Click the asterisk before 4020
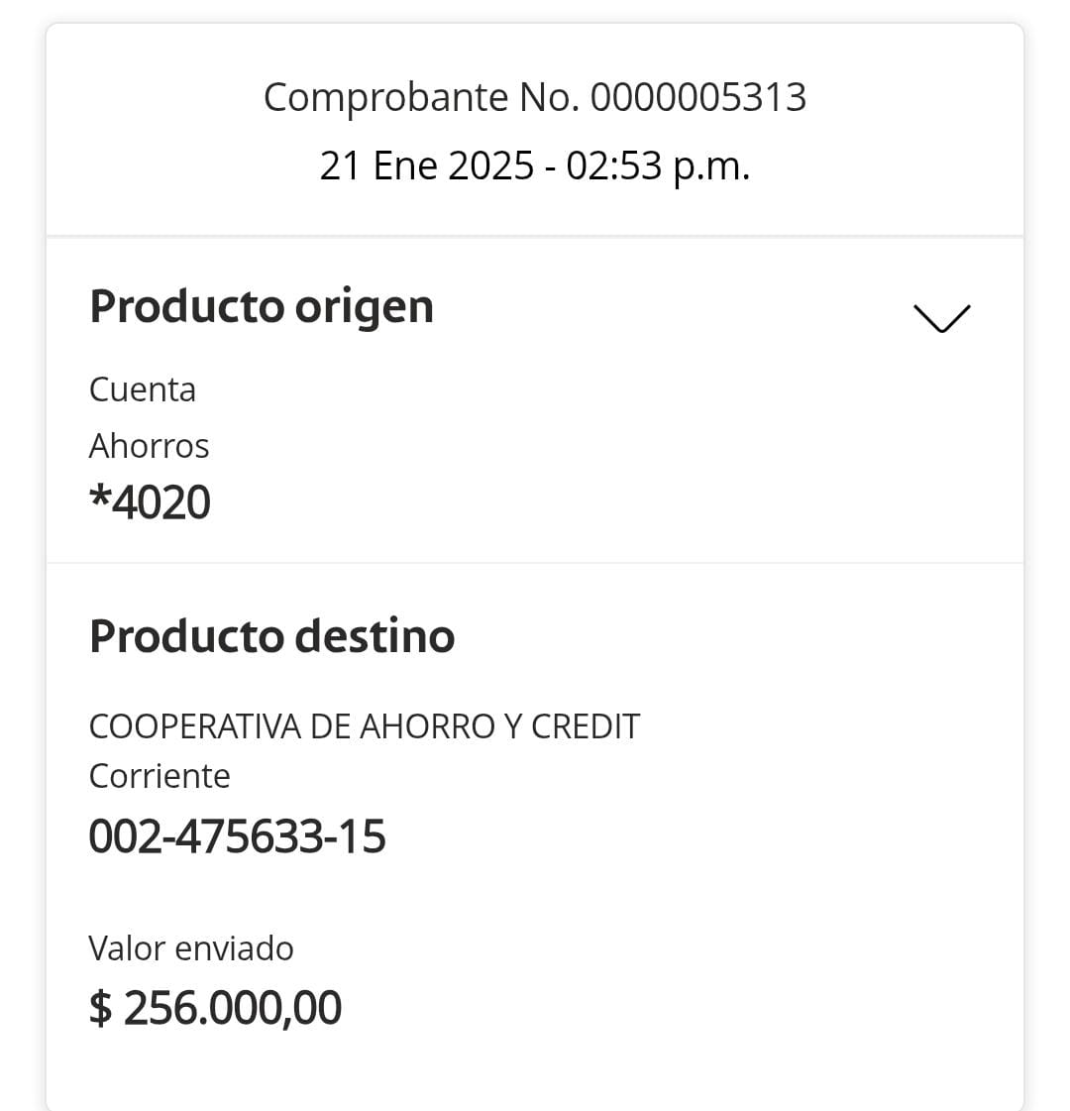Screen dimensions: 1070x1111 coord(99,499)
